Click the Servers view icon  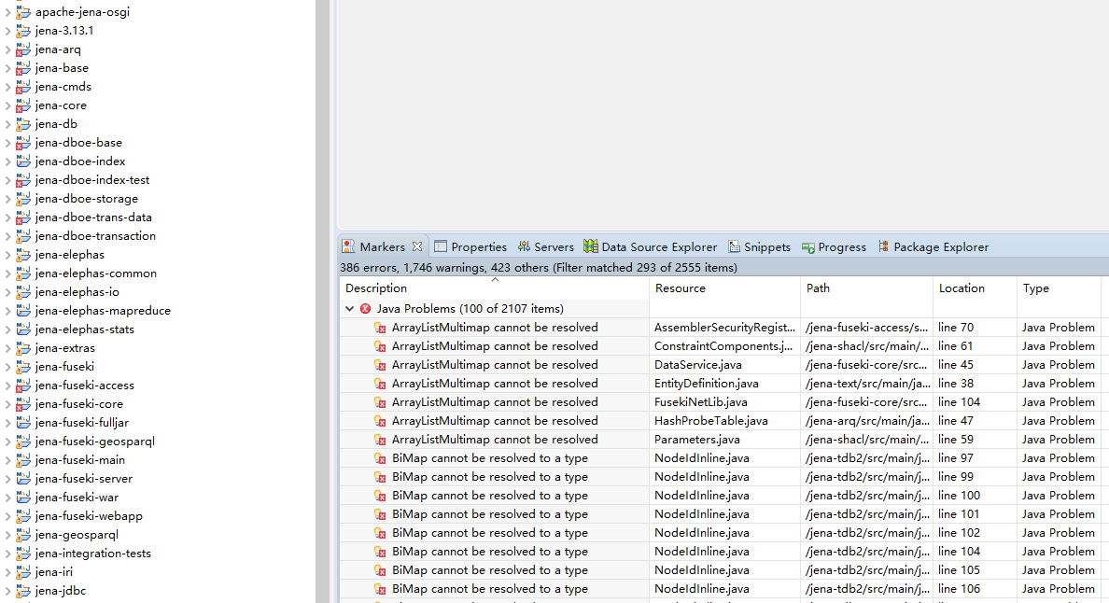pyautogui.click(x=524, y=246)
